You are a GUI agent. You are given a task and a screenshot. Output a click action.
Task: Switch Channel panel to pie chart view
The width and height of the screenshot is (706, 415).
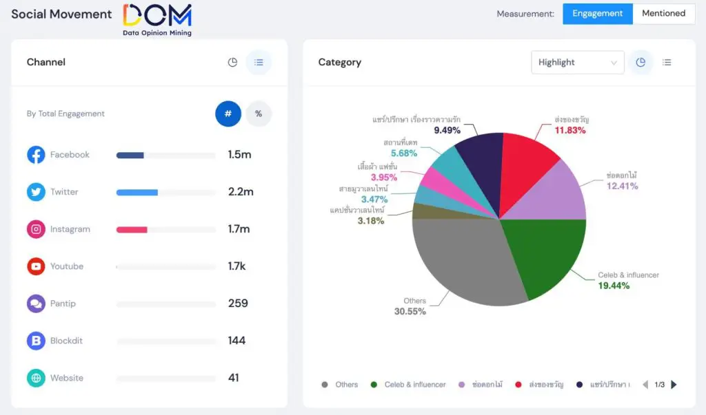click(x=232, y=63)
